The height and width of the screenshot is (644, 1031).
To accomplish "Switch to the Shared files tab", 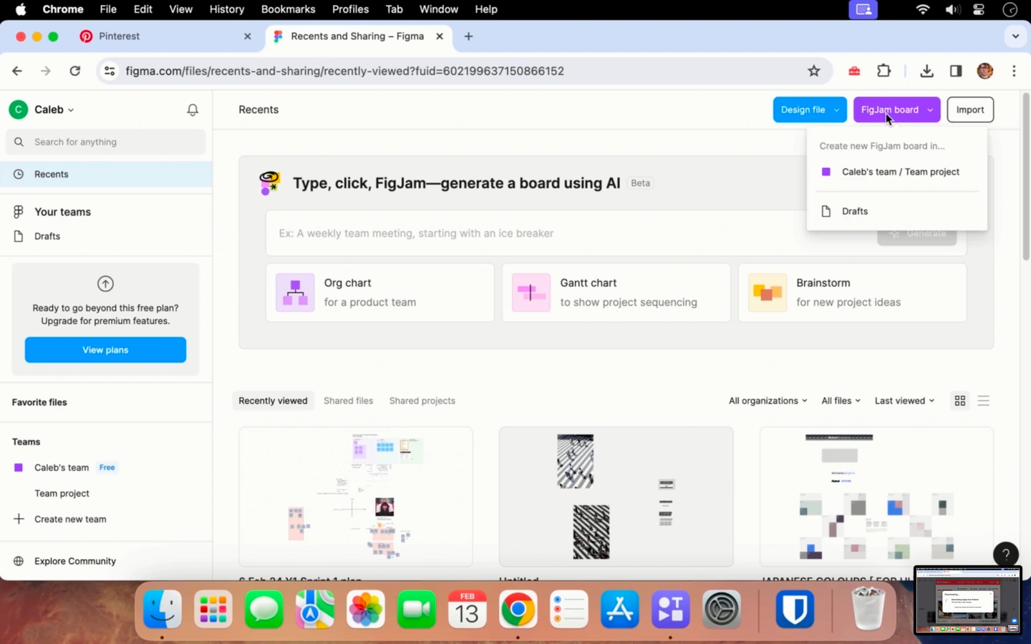I will 348,401.
